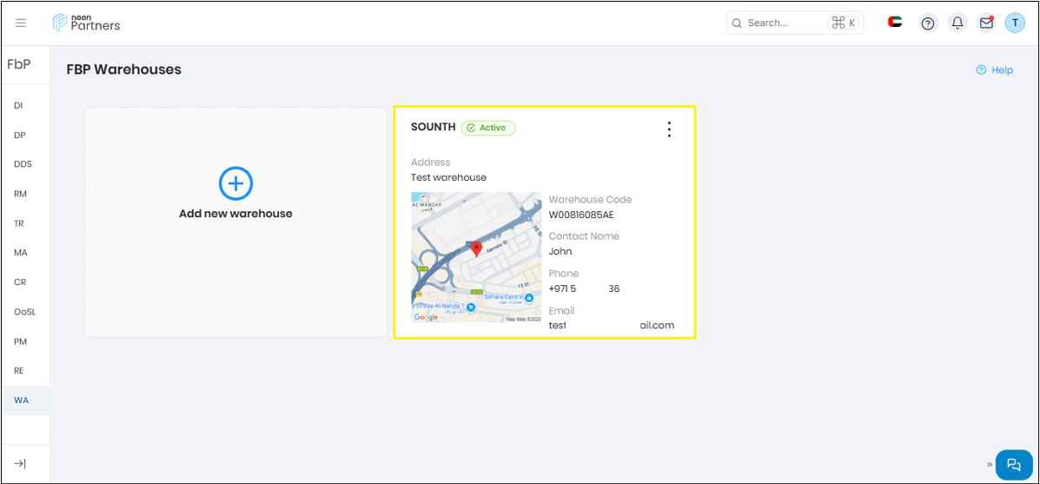
Task: Click the blue plus add warehouse icon
Action: coord(235,183)
